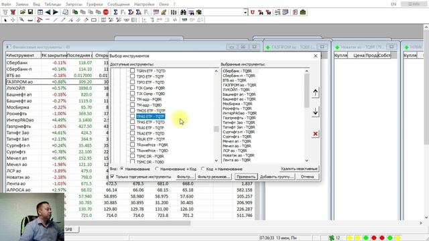The height and width of the screenshot is (241, 429).
Task: Click the 'Добавить группу...' button
Action: pyautogui.click(x=276, y=177)
